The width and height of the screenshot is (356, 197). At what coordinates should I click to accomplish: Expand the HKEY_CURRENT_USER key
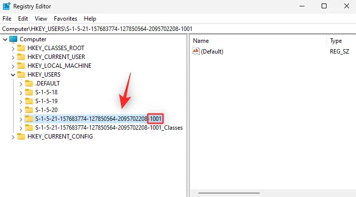coord(13,57)
